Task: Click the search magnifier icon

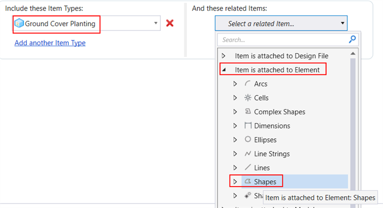Action: 352,39
